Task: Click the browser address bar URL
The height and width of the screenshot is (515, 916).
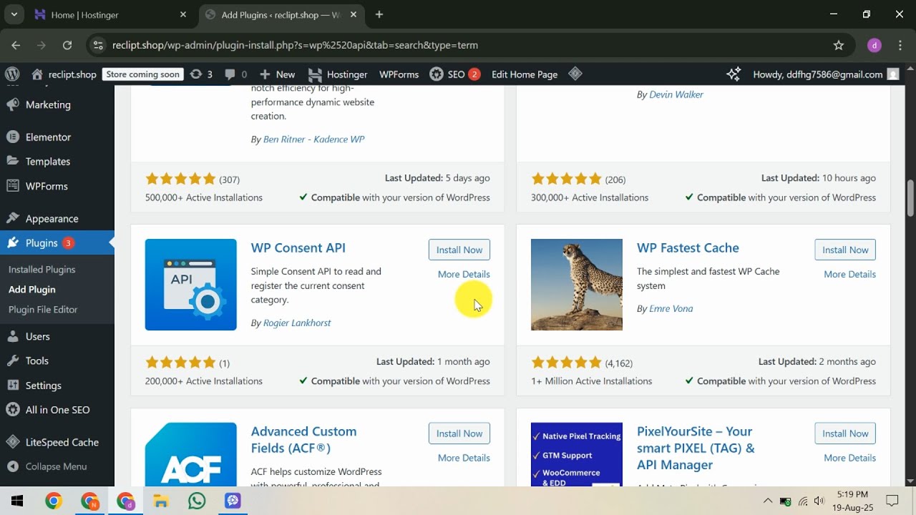Action: 295,45
